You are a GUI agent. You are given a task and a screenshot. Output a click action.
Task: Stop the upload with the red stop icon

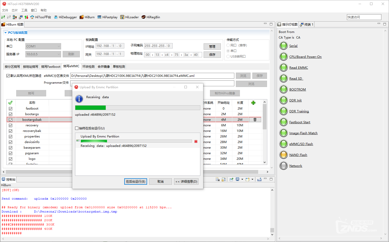(196, 142)
